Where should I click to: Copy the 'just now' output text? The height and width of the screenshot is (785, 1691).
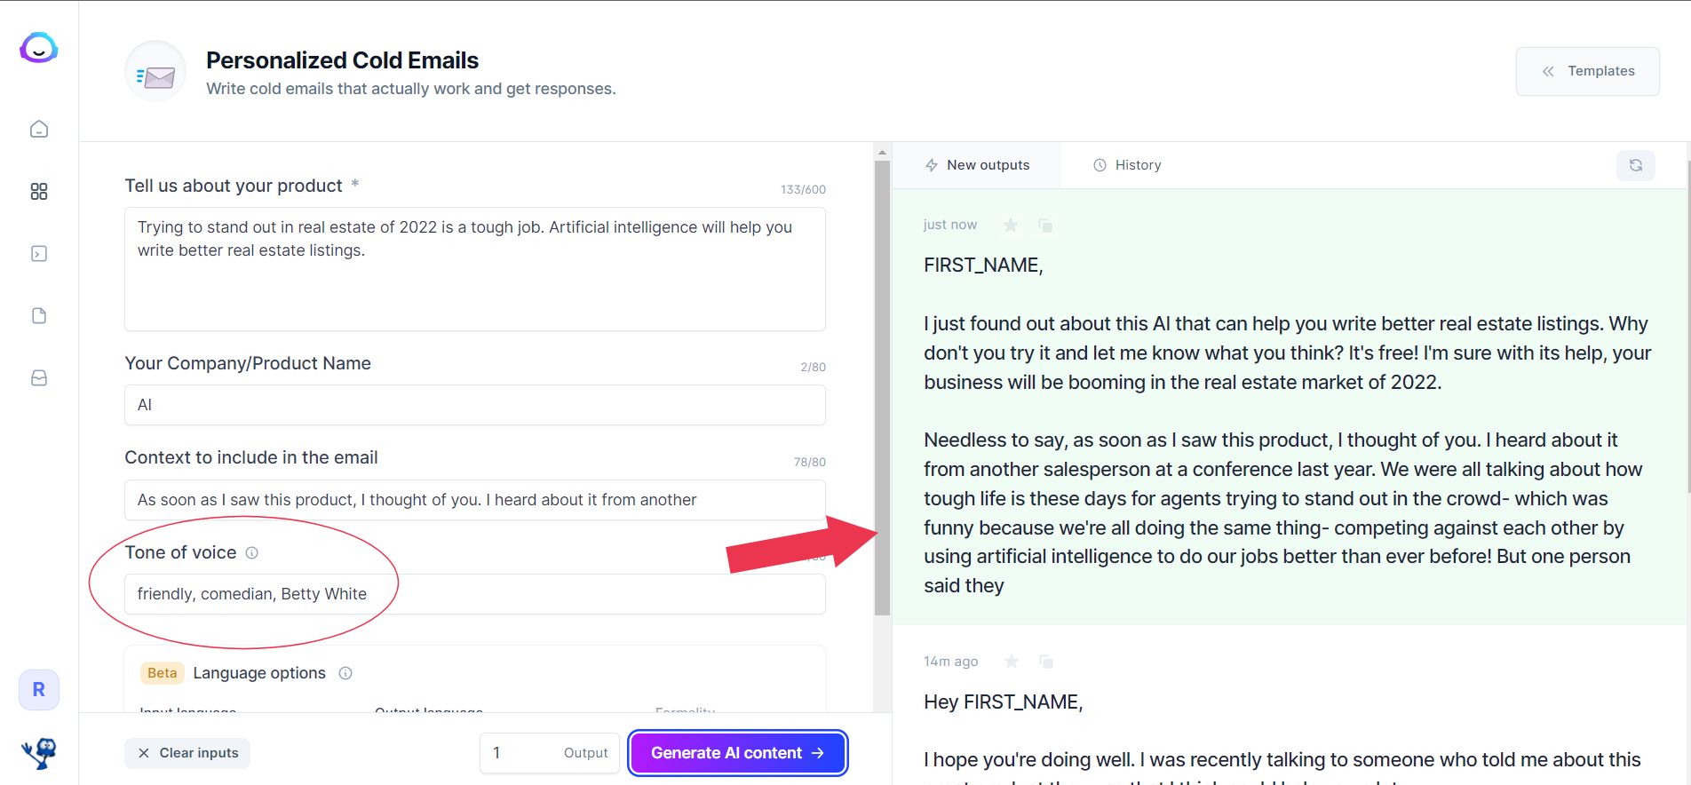tap(1045, 226)
